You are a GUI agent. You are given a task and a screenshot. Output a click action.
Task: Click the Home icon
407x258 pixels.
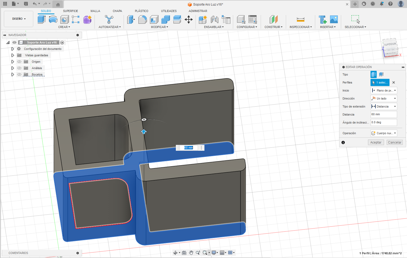tap(58, 4)
